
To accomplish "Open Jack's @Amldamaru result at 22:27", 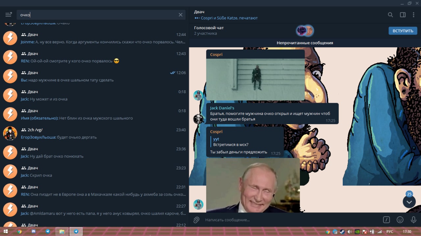I will coord(94,209).
